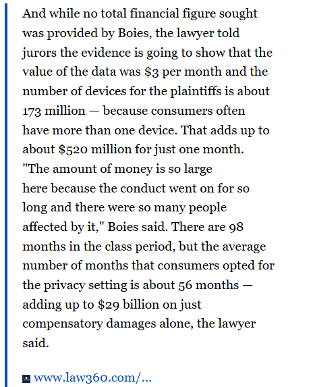
Task: Click the words "Boies said."
Action: tap(138, 227)
